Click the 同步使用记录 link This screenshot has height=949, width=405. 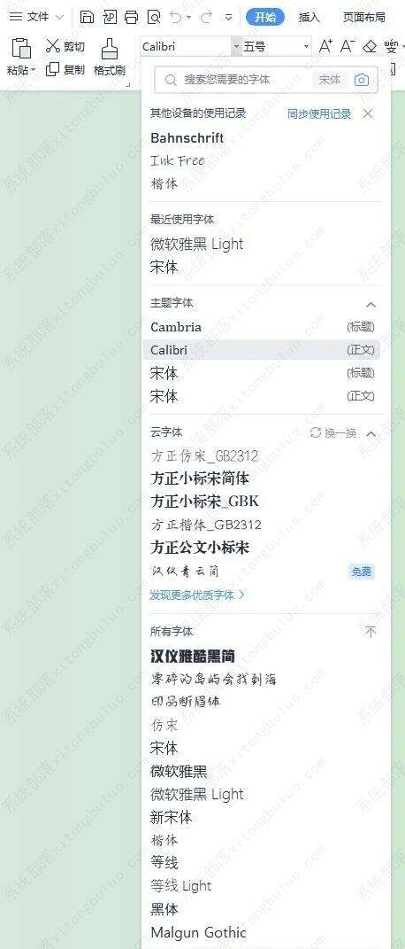click(x=319, y=113)
